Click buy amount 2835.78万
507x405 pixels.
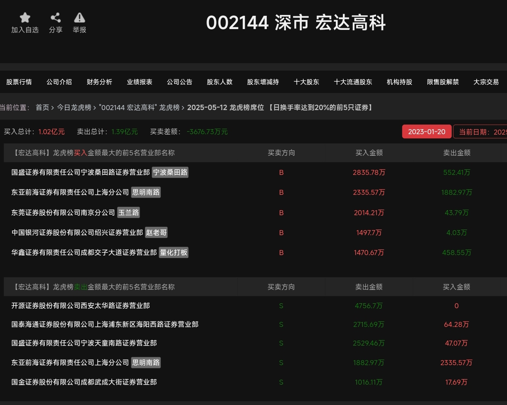(x=369, y=172)
